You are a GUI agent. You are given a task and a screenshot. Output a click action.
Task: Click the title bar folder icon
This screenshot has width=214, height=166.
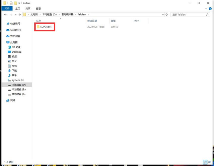(x=5, y=3)
